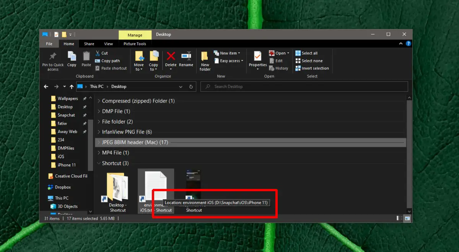The height and width of the screenshot is (252, 459).
Task: Expand the JPEG 8BIM header (Mac) group
Action: (x=99, y=142)
